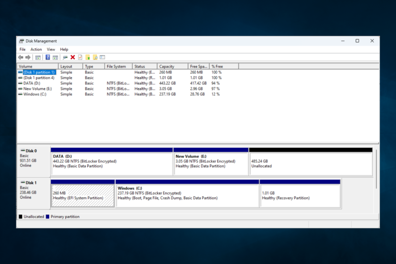
Task: Sort by the % Free column header
Action: pyautogui.click(x=224, y=67)
